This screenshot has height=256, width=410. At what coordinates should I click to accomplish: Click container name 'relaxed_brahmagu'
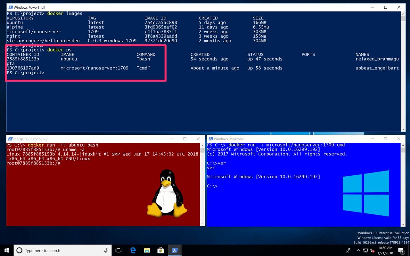(377, 59)
